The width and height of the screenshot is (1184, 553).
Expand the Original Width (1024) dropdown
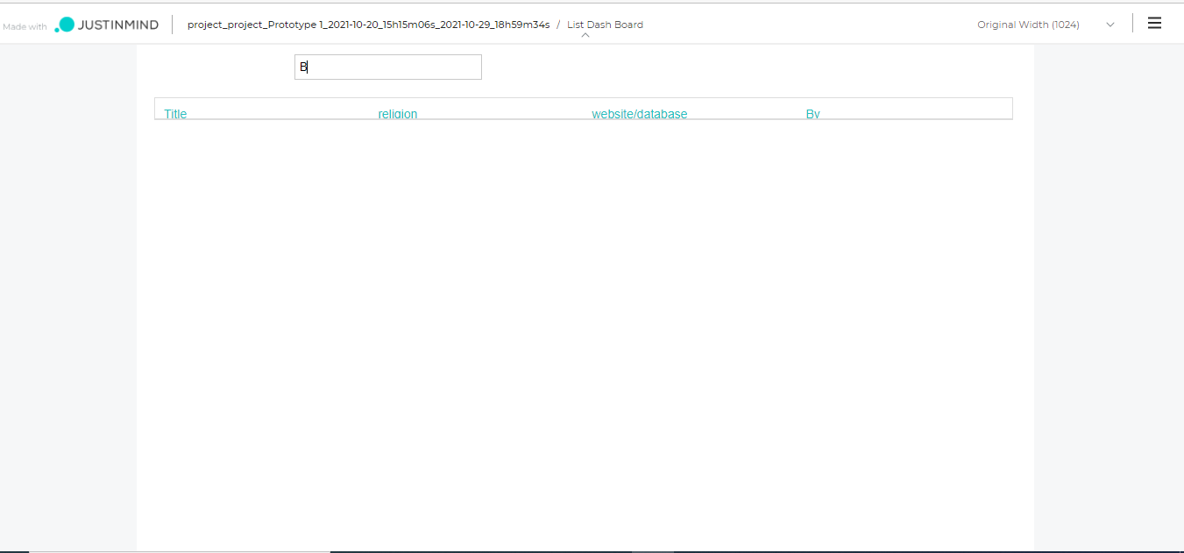[x=1028, y=25]
